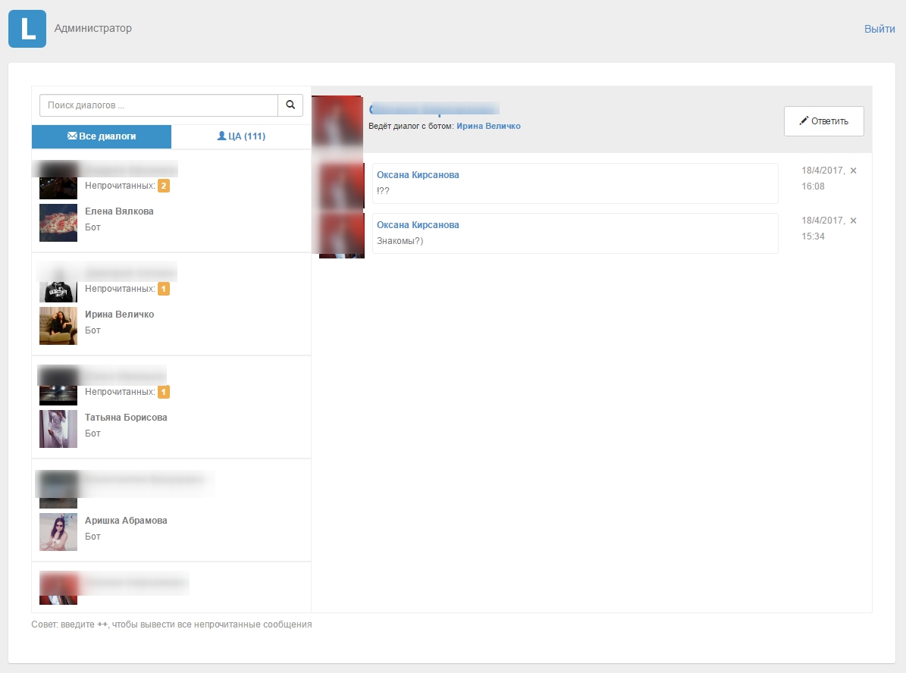Click Оксана Кирсанова name on Знакомы message

point(418,225)
